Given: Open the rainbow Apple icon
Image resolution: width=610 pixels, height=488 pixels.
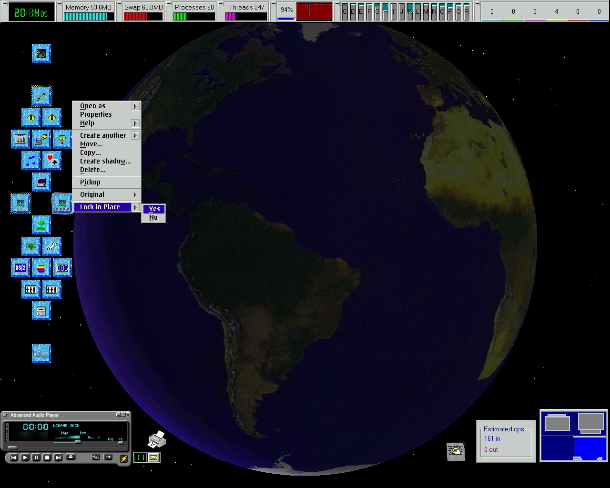Looking at the screenshot, I should click(x=41, y=268).
